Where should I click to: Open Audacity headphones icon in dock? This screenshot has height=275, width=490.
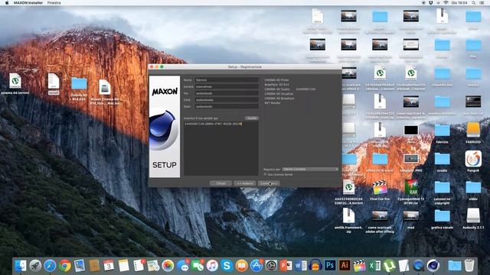click(315, 266)
